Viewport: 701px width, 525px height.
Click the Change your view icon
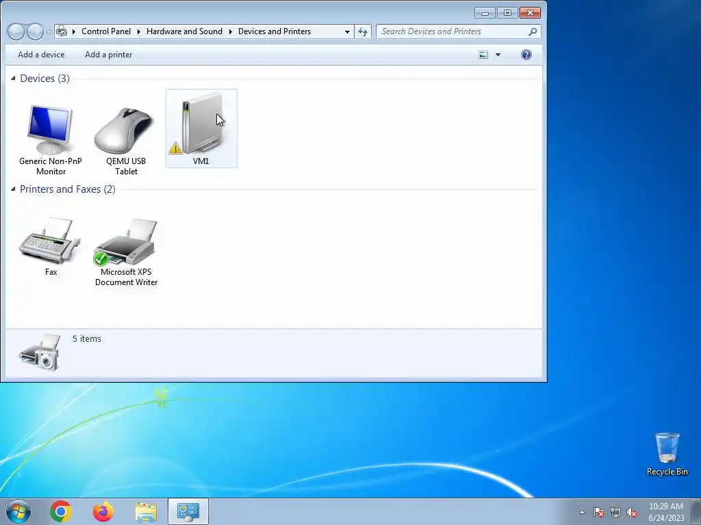click(x=483, y=55)
